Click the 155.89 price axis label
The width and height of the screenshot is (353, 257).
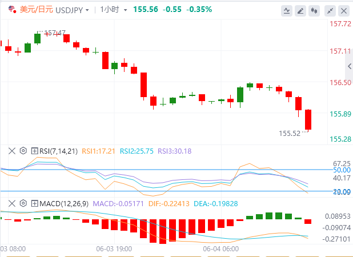point(340,114)
